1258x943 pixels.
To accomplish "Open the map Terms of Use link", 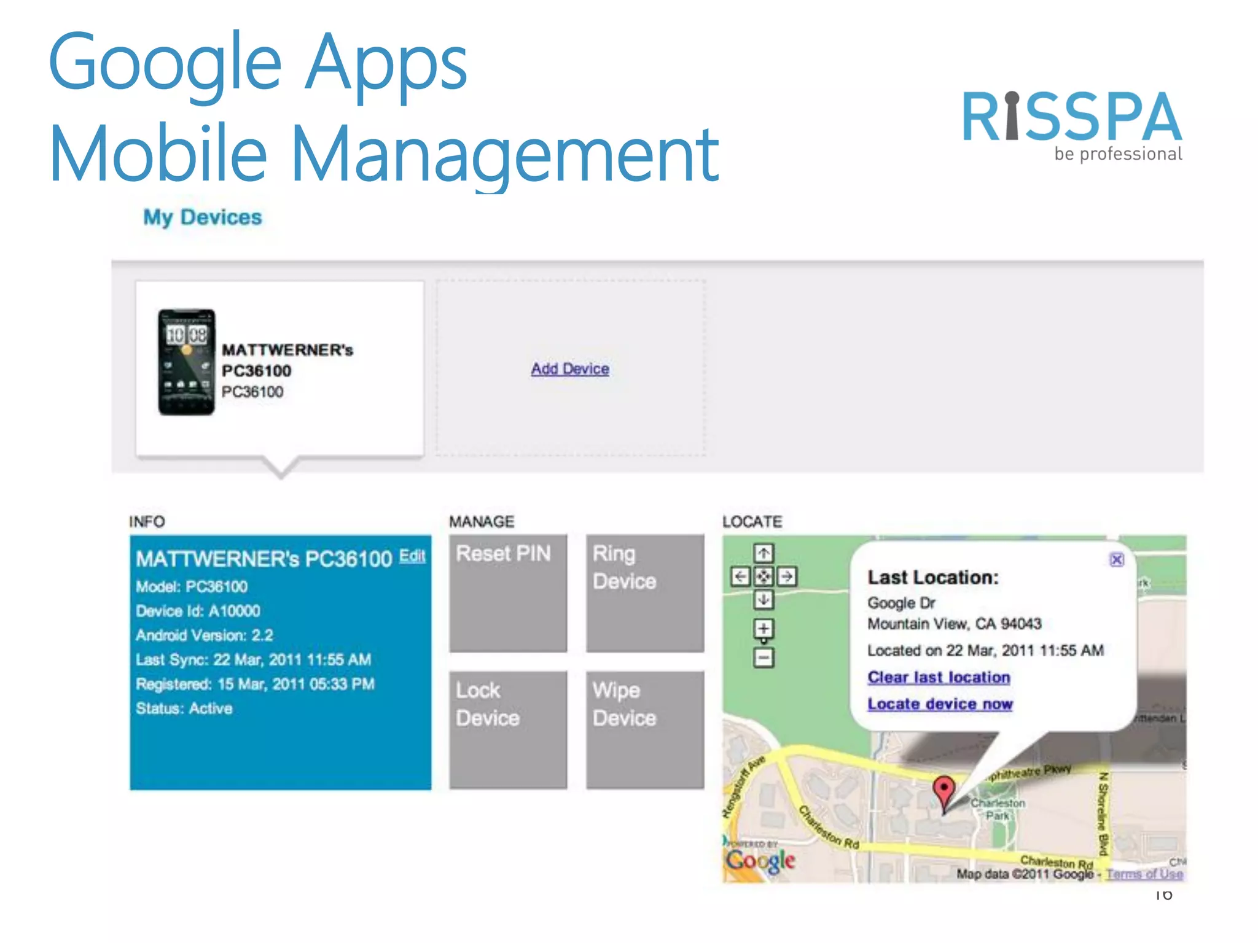I will pos(1144,874).
